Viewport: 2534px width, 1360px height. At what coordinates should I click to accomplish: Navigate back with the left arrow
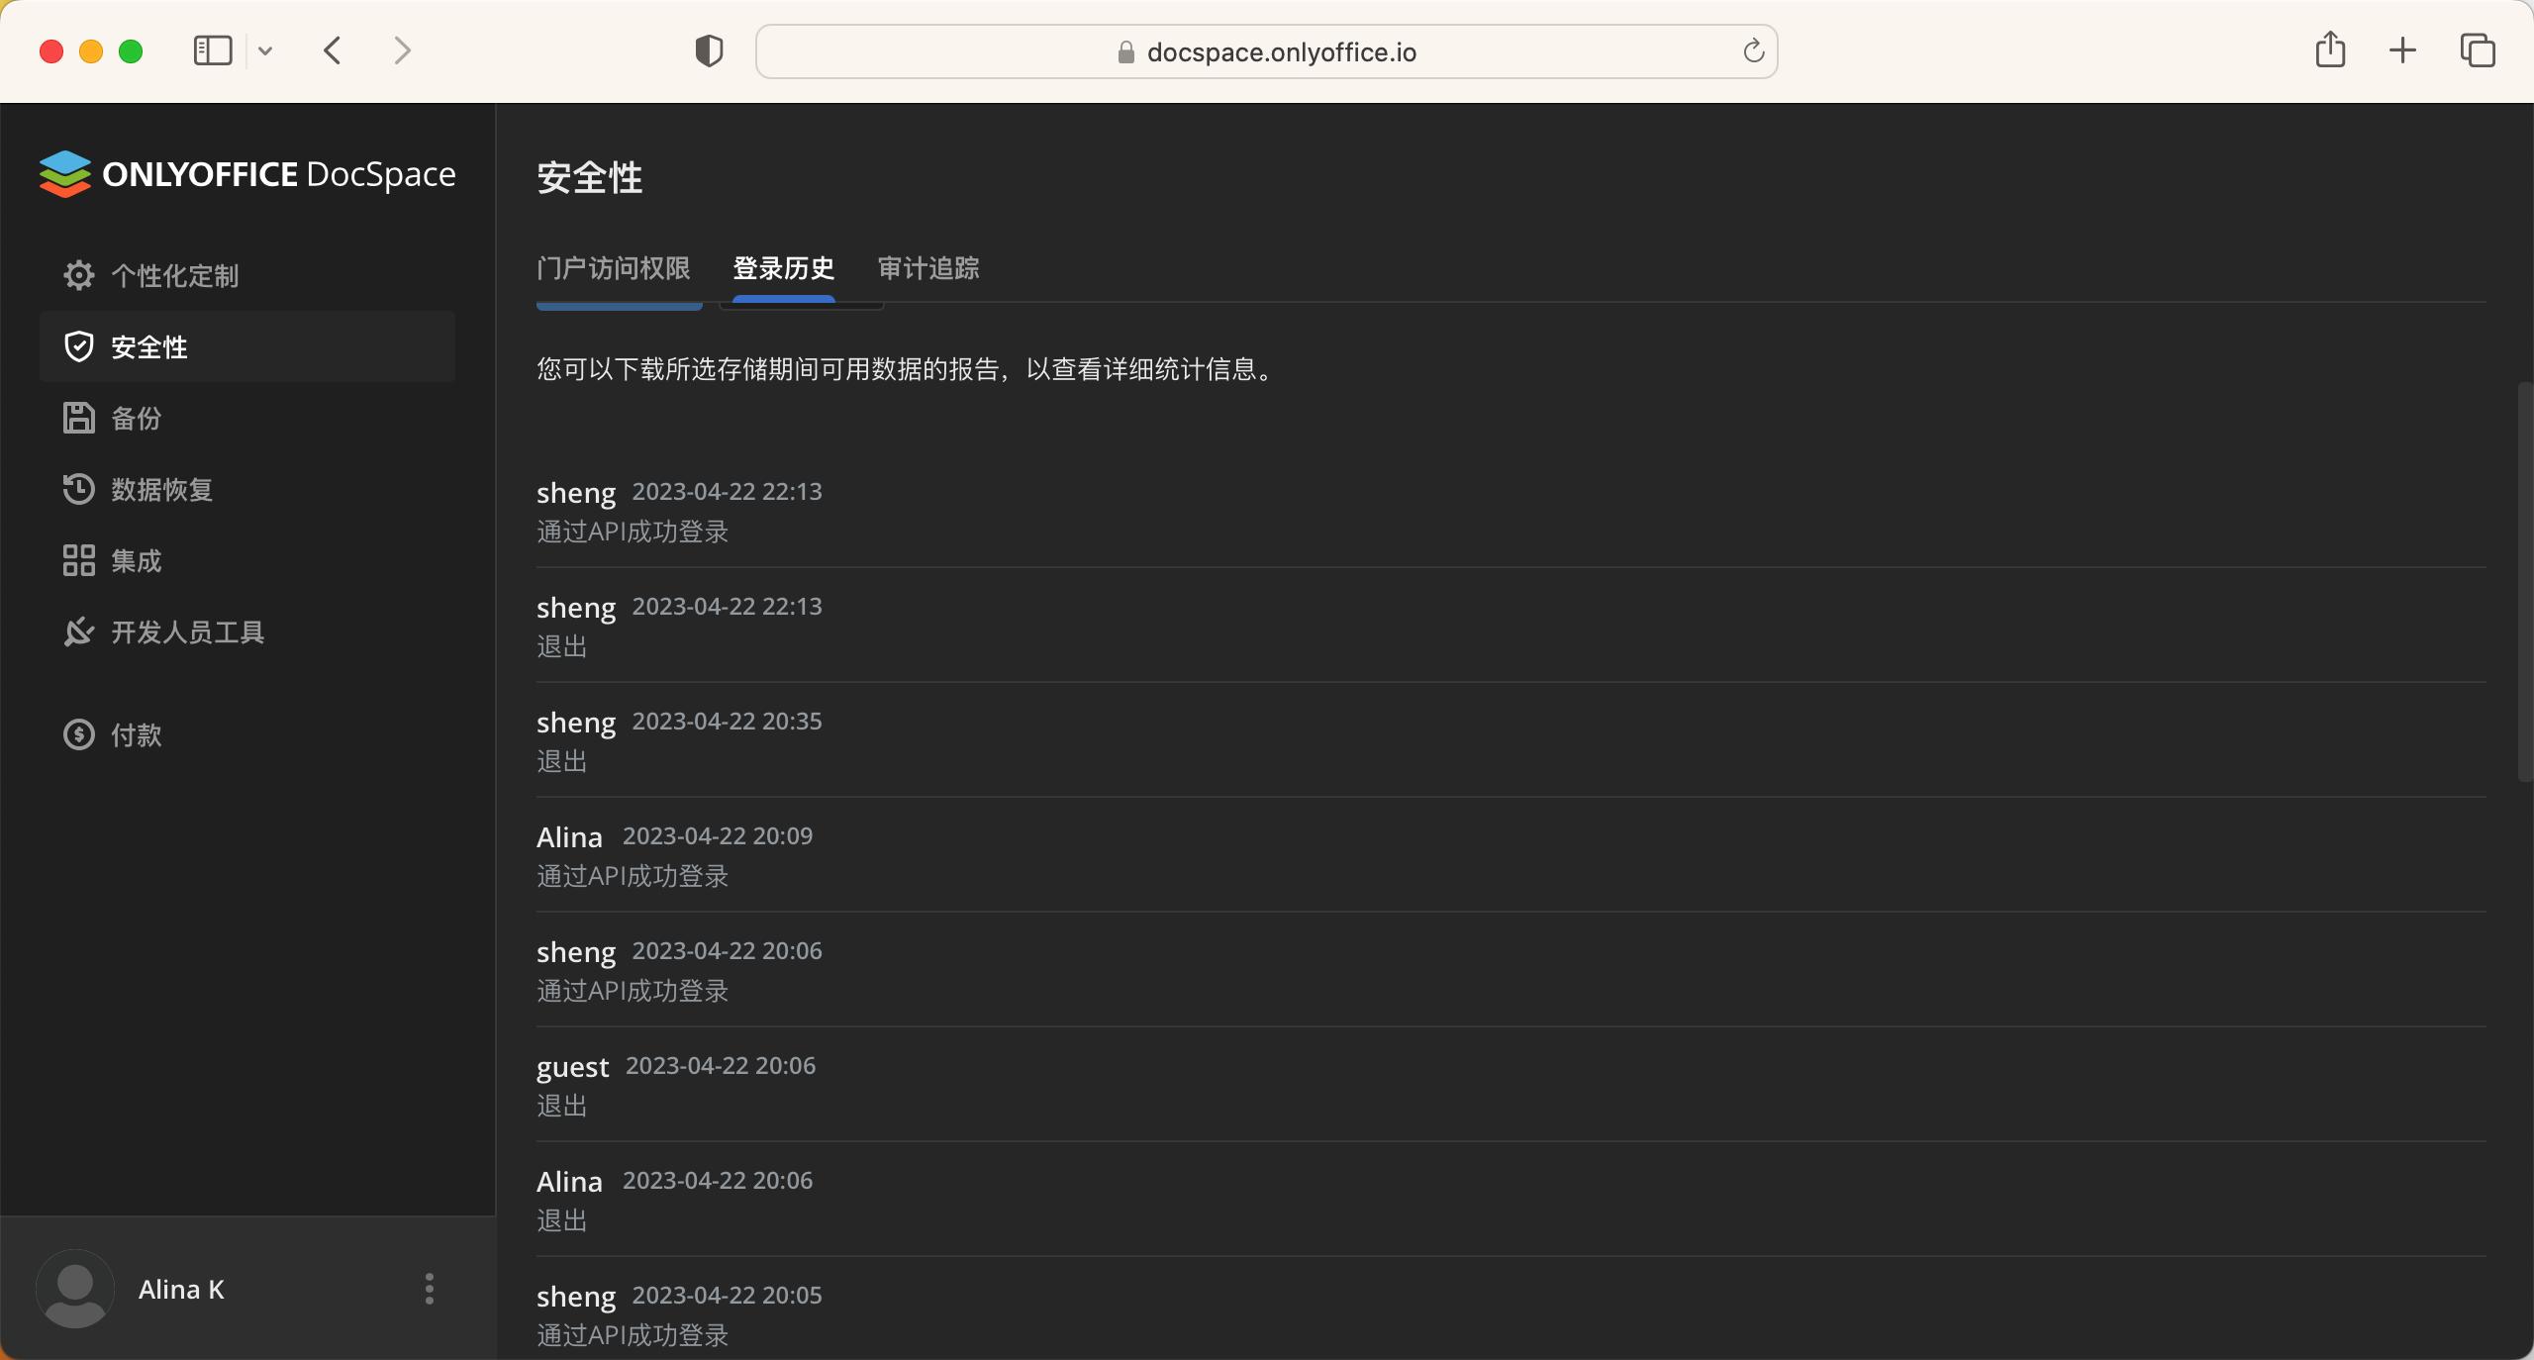[332, 50]
